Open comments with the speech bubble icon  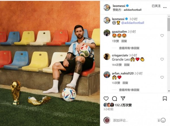(114, 99)
